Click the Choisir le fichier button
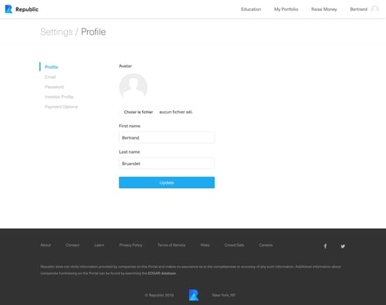Screen dimensions: 386x305 pos(138,112)
